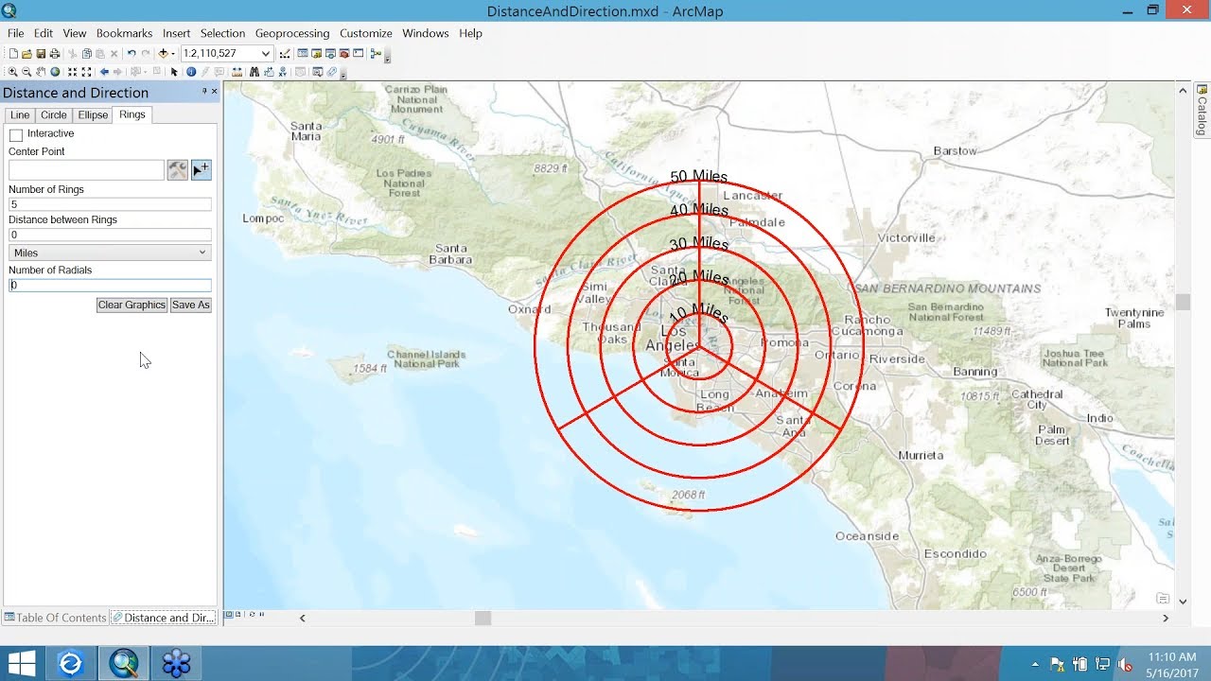This screenshot has height=681, width=1211.
Task: Auto-hide pin the Distance and Direction panel
Action: click(x=204, y=92)
